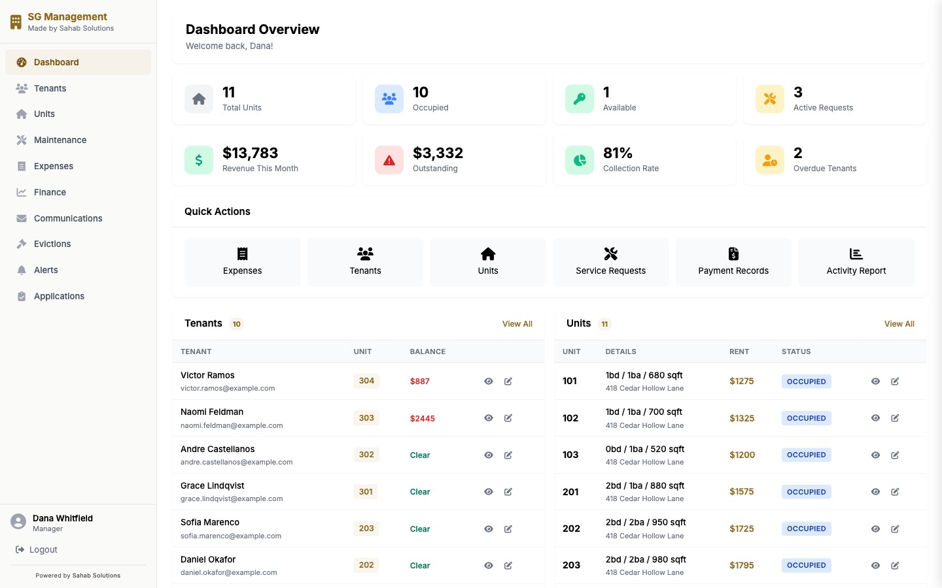Open the Units quick action
Image resolution: width=942 pixels, height=588 pixels.
(488, 262)
